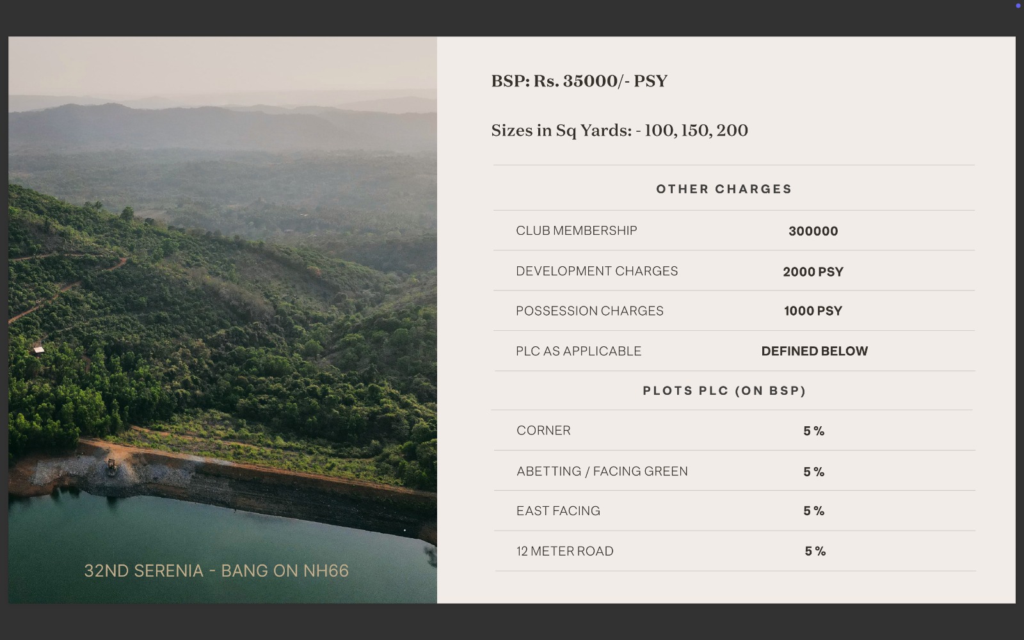Click the BSP Rs. 35000 PSY heading
Image resolution: width=1024 pixels, height=640 pixels.
(579, 81)
